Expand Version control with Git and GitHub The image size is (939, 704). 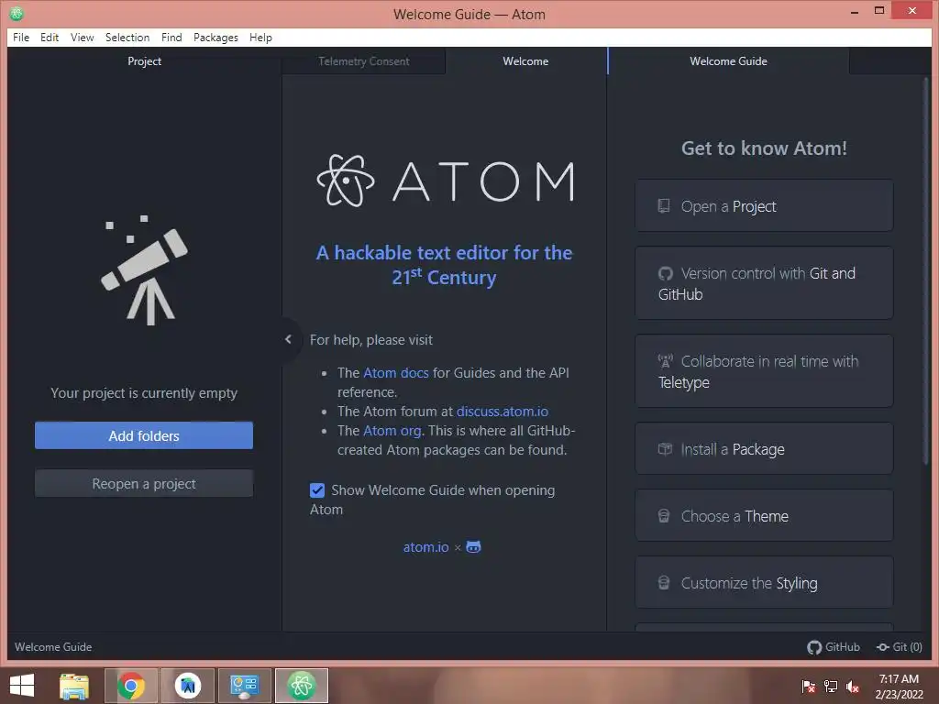(x=764, y=283)
